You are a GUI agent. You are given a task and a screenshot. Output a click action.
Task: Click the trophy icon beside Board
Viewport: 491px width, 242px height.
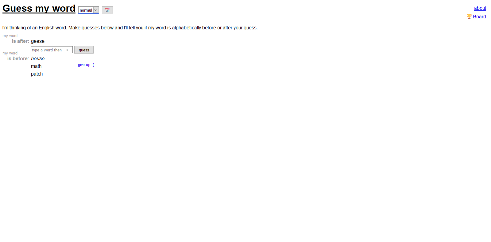pyautogui.click(x=469, y=17)
